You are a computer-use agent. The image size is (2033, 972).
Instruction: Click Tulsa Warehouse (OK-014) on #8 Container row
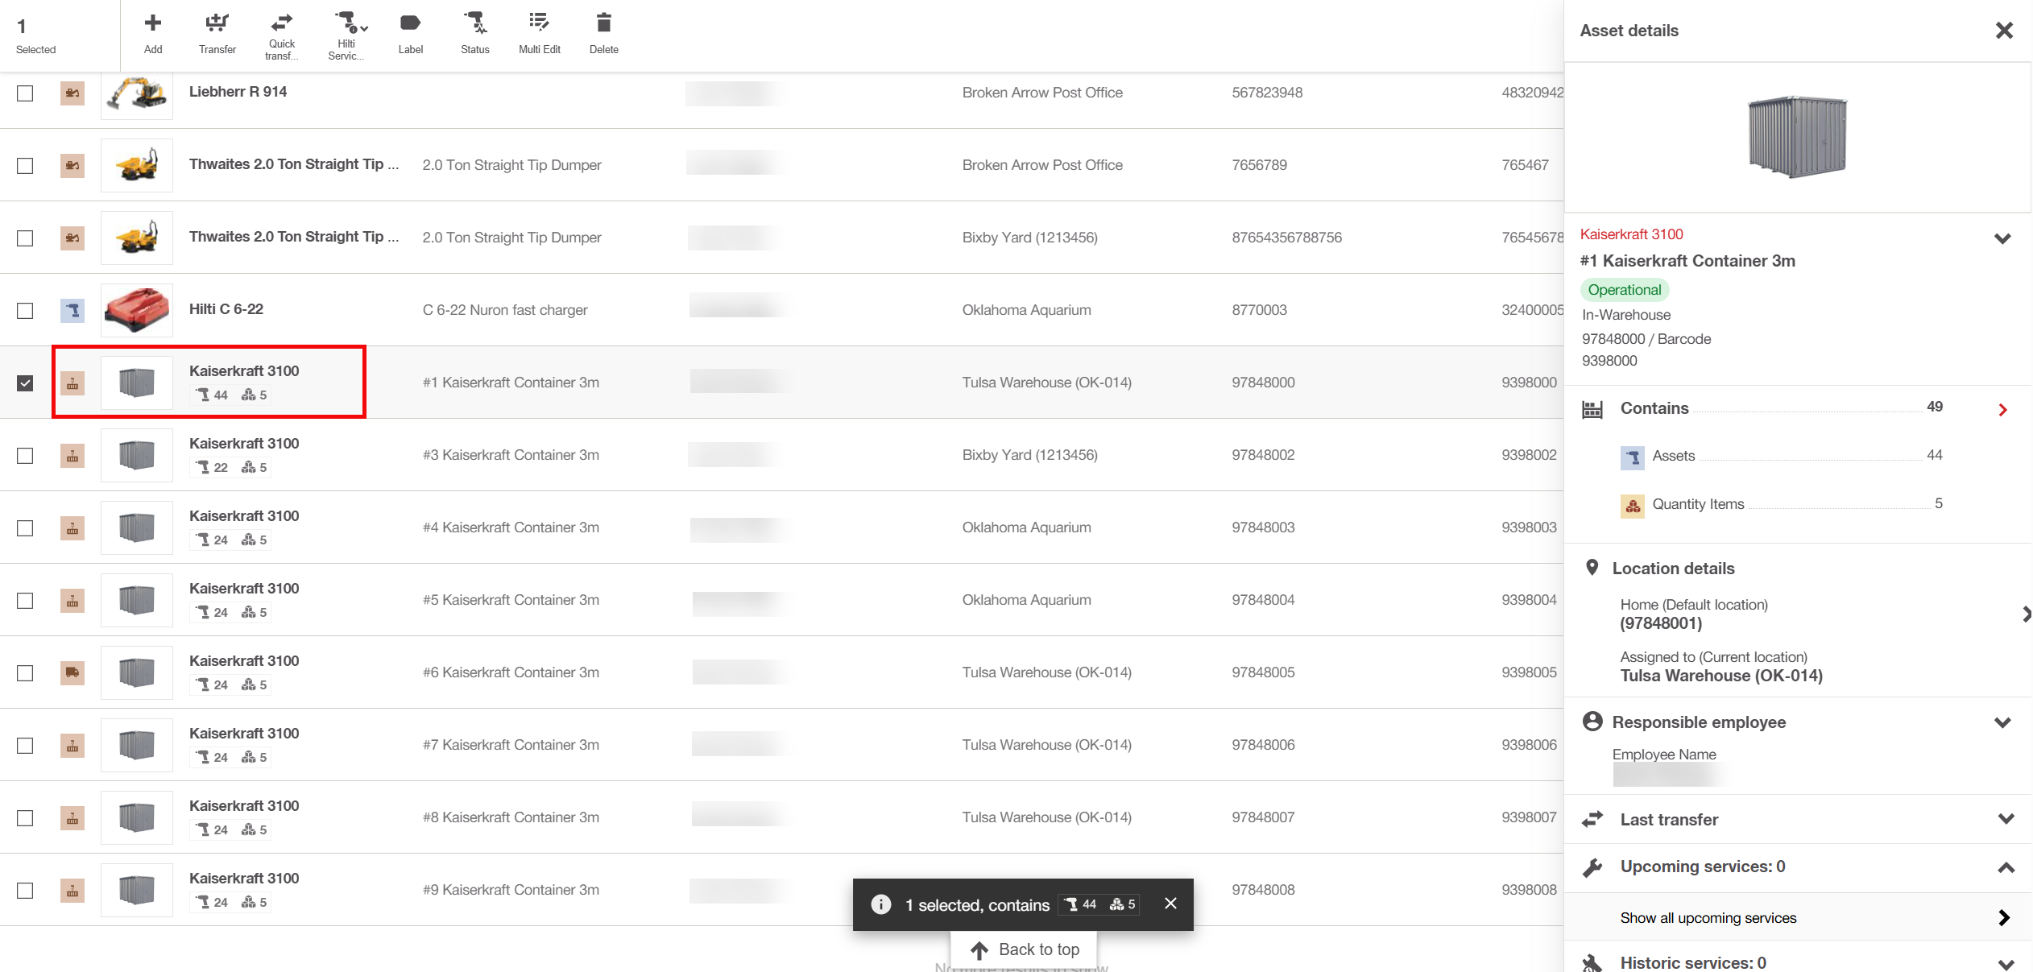point(1046,817)
